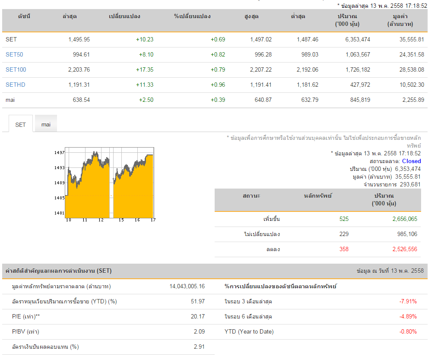The image size is (428, 356).
Task: Select 3-month change value -7.91%
Action: click(408, 302)
